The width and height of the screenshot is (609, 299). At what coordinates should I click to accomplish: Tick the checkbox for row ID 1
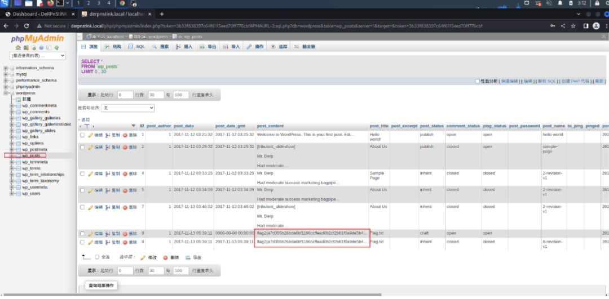pyautogui.click(x=82, y=135)
